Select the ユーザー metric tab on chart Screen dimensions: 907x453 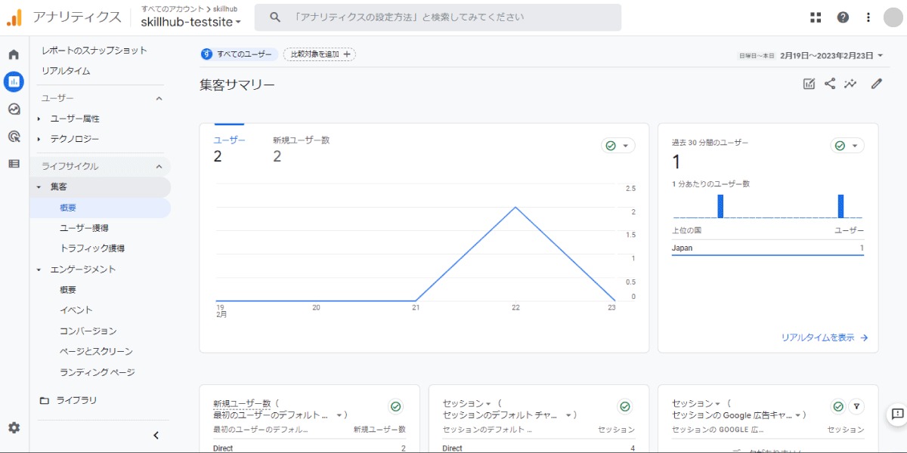point(229,149)
